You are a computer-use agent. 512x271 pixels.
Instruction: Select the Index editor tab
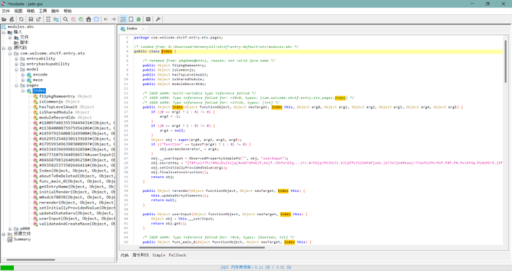[132, 28]
